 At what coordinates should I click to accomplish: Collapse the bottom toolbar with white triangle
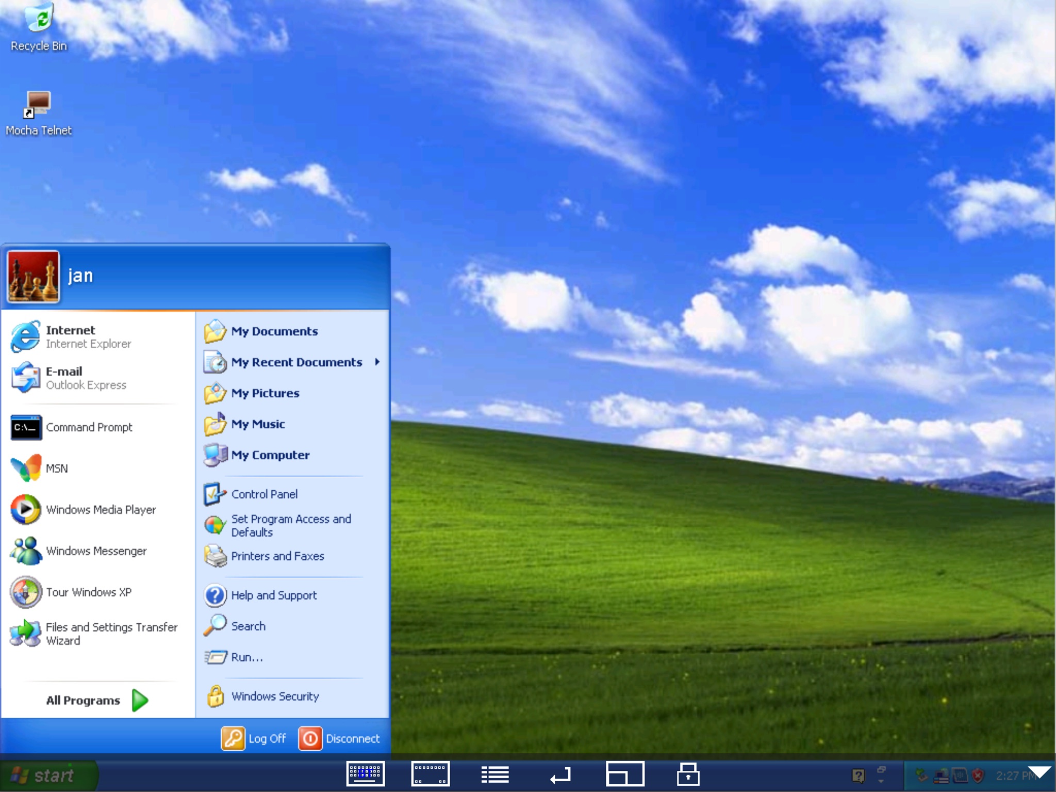(1039, 772)
